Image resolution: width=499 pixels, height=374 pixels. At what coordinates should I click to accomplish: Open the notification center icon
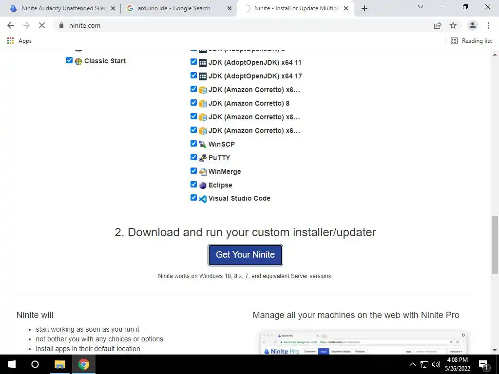484,364
